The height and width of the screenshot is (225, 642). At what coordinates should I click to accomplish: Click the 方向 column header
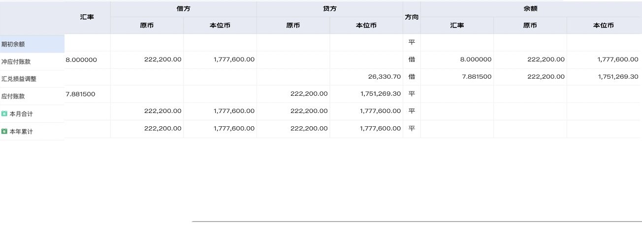coord(412,17)
